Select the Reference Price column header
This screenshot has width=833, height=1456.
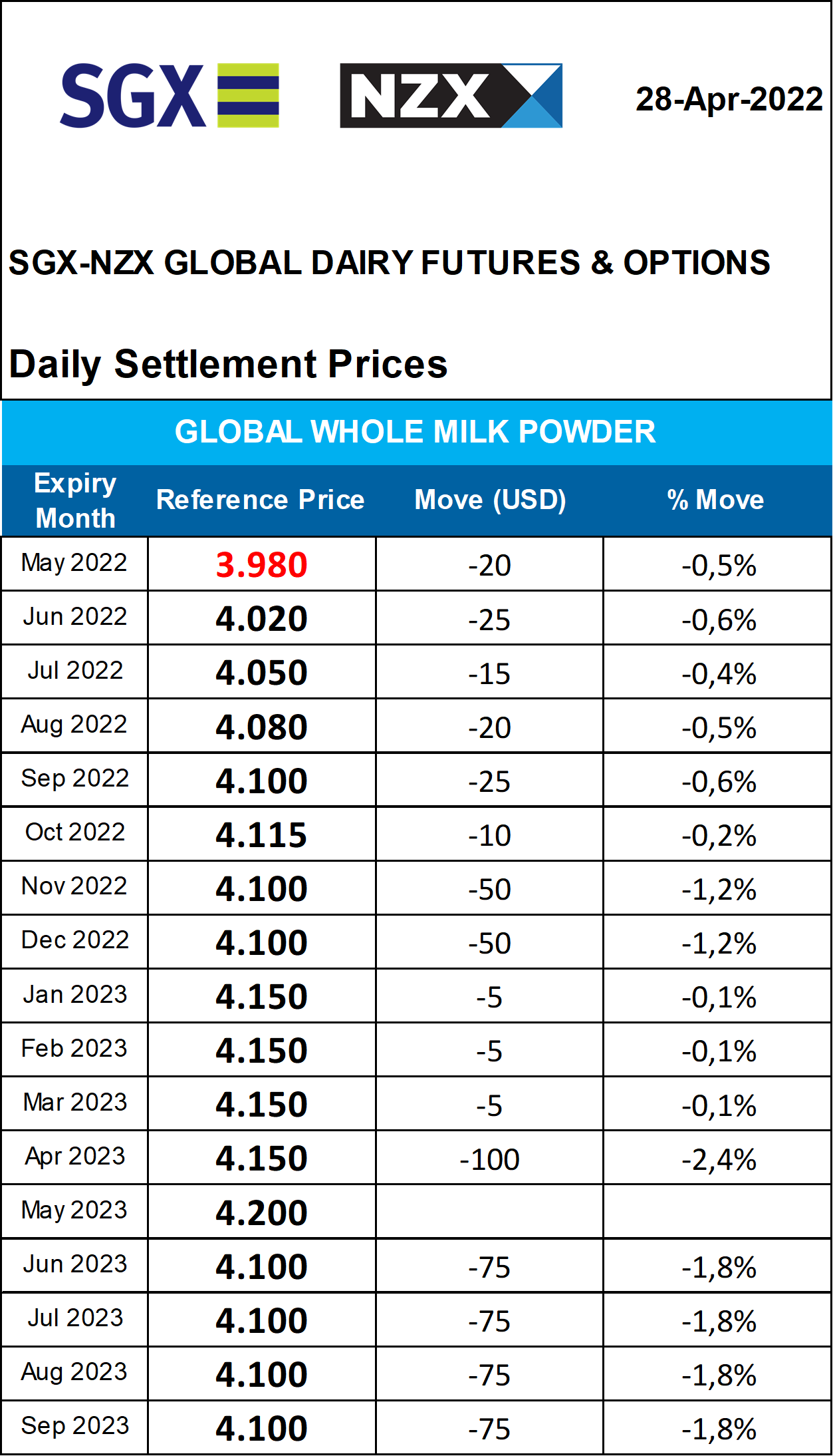coord(260,500)
